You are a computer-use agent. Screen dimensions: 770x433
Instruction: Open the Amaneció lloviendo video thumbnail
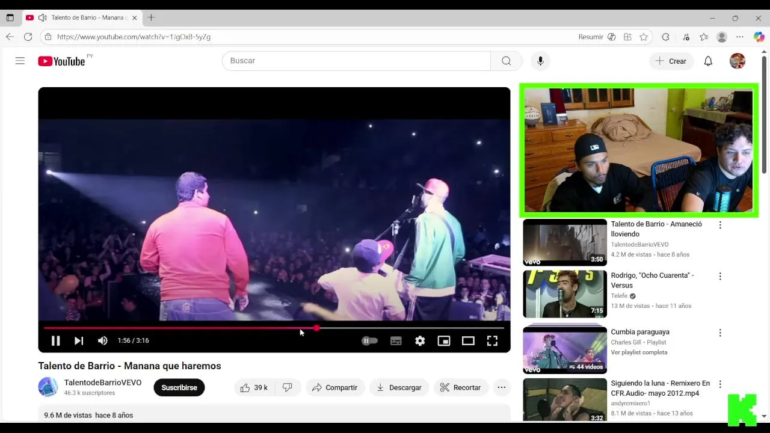pyautogui.click(x=565, y=242)
